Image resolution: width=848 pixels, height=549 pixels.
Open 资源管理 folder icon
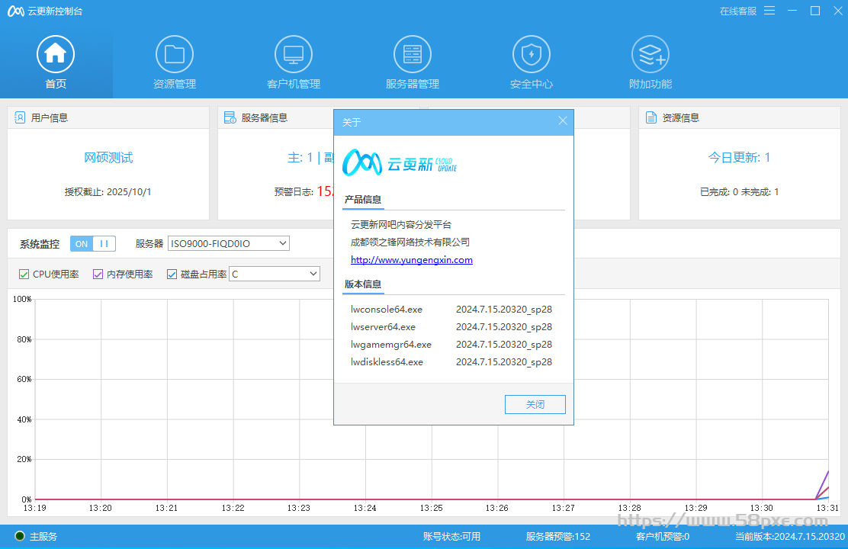(174, 54)
